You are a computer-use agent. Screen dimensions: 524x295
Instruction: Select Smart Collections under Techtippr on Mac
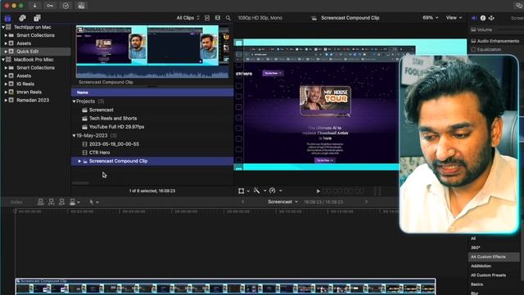(35, 35)
